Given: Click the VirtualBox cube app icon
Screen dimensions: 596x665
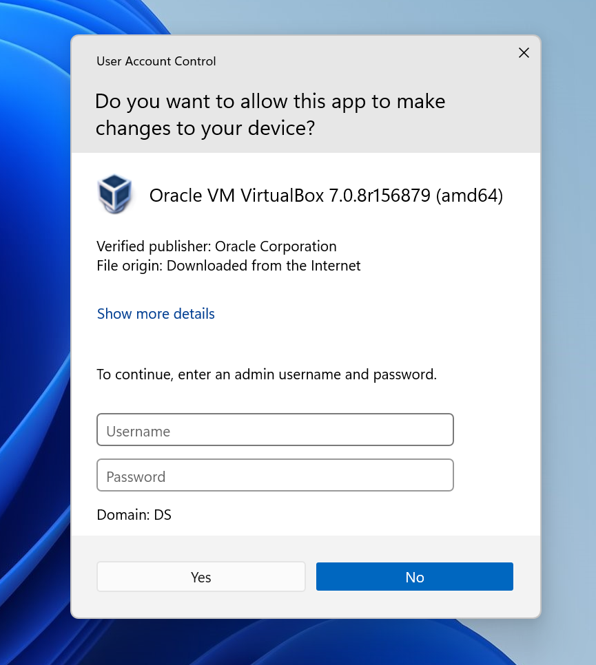Looking at the screenshot, I should pyautogui.click(x=114, y=195).
